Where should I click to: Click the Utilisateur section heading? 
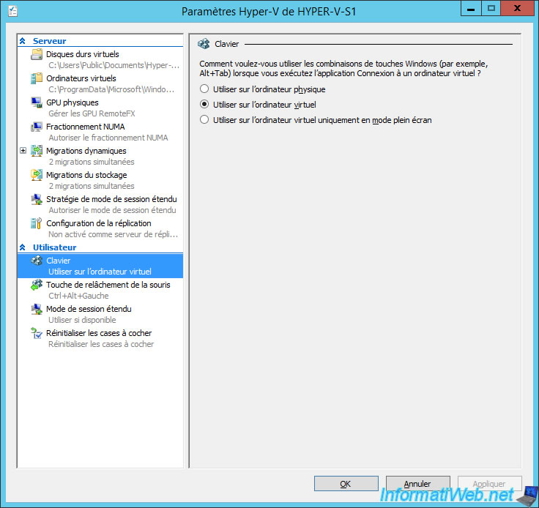[55, 247]
